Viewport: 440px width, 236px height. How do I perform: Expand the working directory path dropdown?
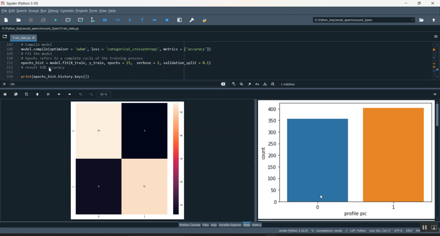click(x=414, y=20)
